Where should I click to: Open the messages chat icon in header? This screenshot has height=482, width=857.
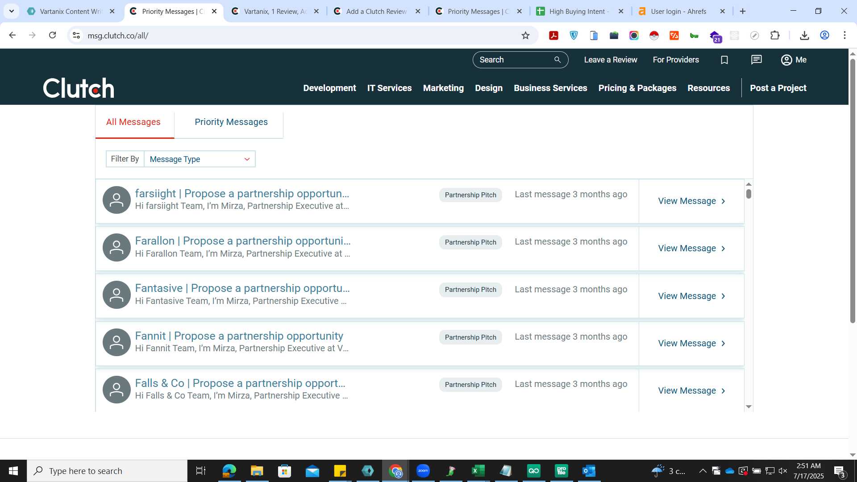(756, 60)
